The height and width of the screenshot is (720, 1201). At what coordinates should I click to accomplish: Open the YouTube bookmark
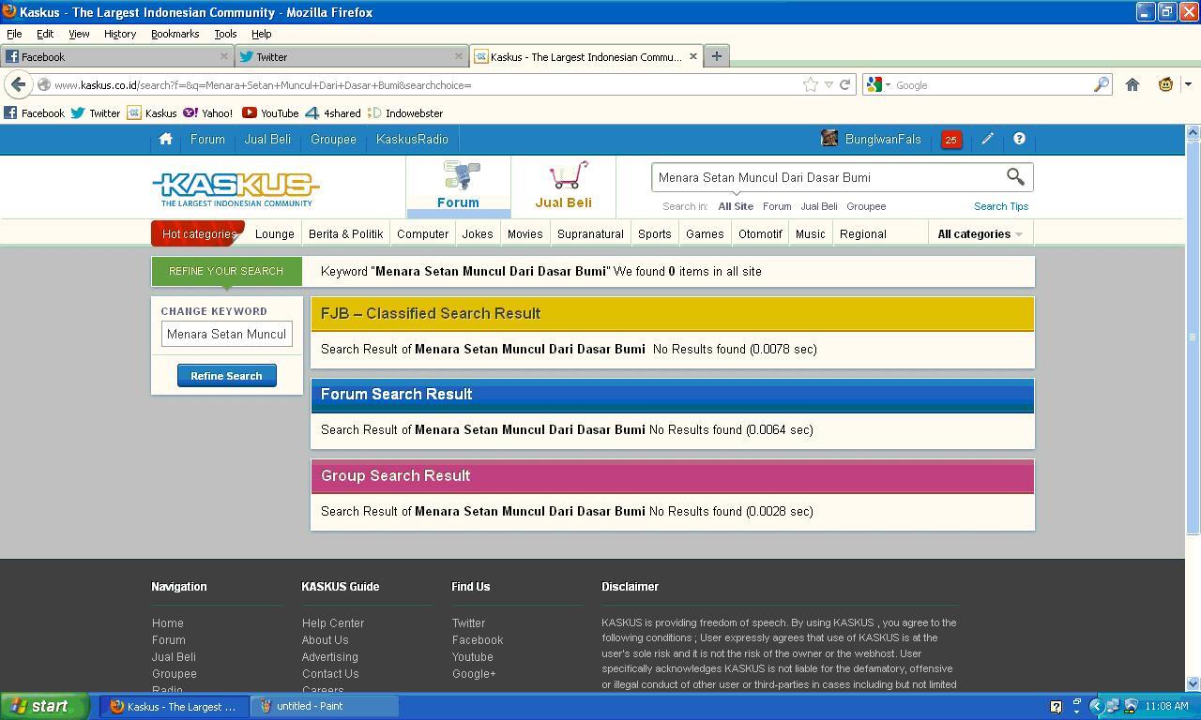[x=270, y=112]
